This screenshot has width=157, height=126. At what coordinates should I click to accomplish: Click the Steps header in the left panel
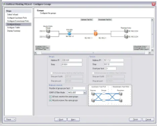18,11
